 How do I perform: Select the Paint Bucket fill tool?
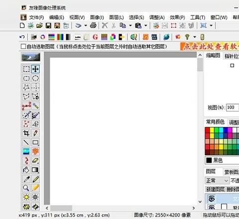click(26, 170)
